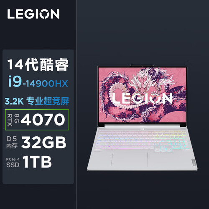Viewport: 209px width, 209px height.
Task: Click the pink dragon wallpaper artwork
Action: click(x=142, y=95)
